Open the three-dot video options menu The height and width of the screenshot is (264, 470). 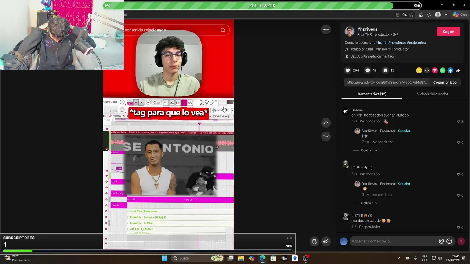coord(326,30)
